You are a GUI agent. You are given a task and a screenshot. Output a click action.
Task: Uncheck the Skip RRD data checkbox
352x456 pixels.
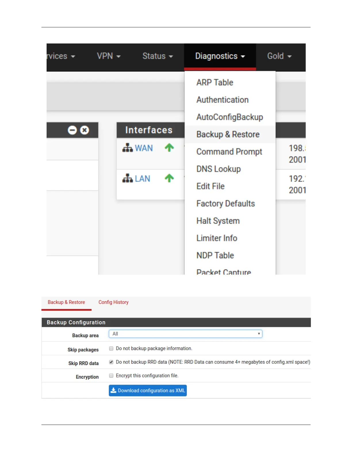[x=111, y=362]
